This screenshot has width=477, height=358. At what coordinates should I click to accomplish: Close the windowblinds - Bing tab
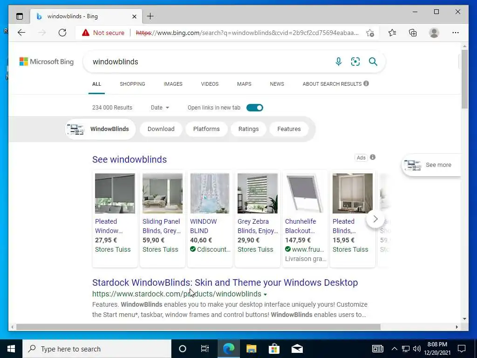pos(134,16)
